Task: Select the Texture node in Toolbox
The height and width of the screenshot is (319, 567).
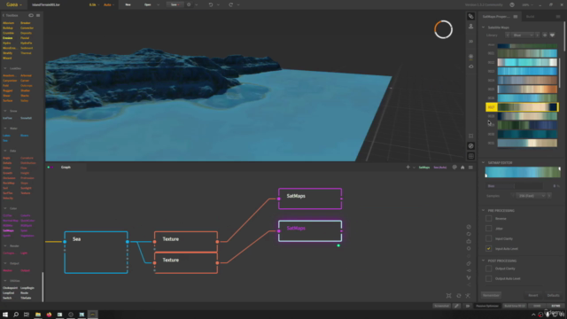Action: [x=26, y=193]
